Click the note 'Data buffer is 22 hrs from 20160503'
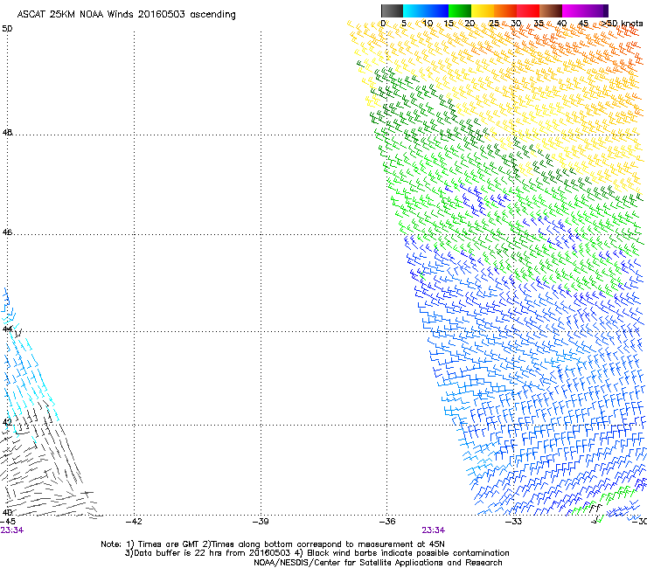The height and width of the screenshot is (568, 647). 212,553
